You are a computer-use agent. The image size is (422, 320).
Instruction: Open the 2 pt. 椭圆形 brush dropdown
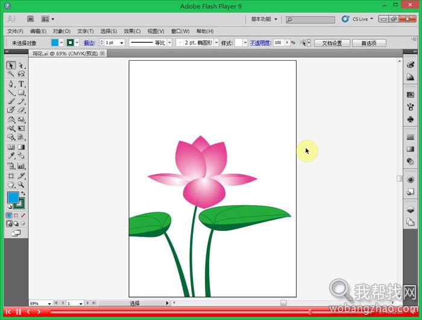tap(216, 43)
